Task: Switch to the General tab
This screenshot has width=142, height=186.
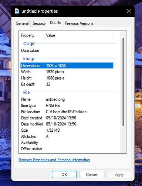Action: [22, 23]
